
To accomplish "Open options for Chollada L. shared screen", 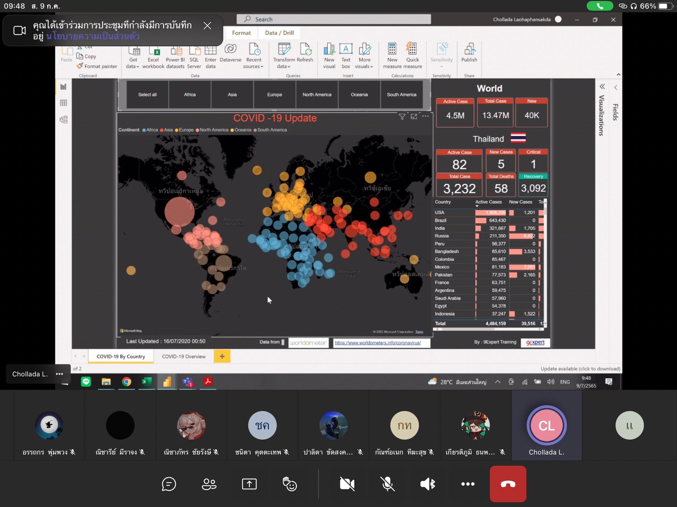I will pyautogui.click(x=60, y=374).
